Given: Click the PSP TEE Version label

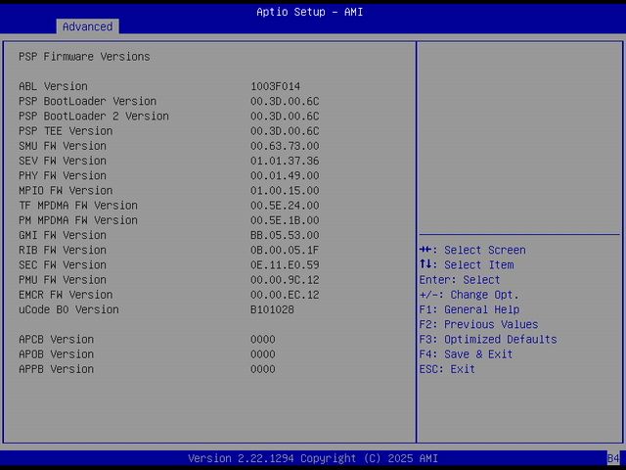Looking at the screenshot, I should pos(66,131).
